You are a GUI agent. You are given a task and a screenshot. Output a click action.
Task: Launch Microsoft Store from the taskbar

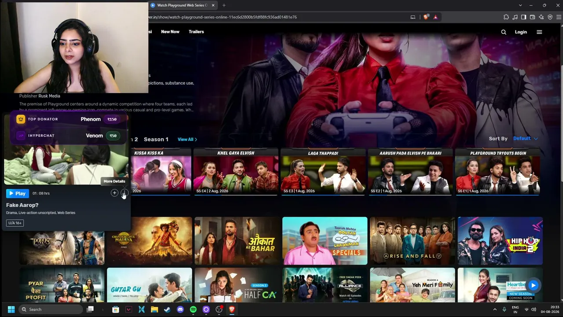[116, 310]
